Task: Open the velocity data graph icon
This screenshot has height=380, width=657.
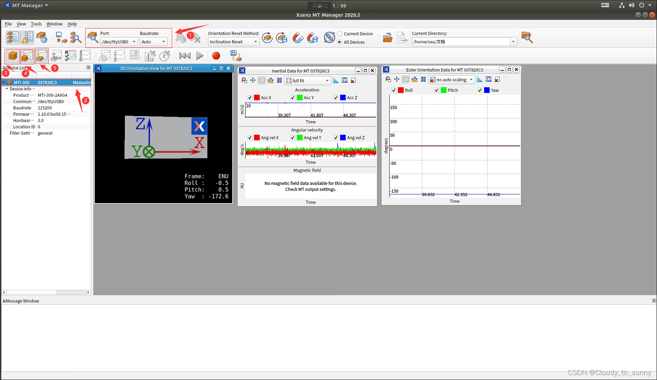Action: coord(56,56)
